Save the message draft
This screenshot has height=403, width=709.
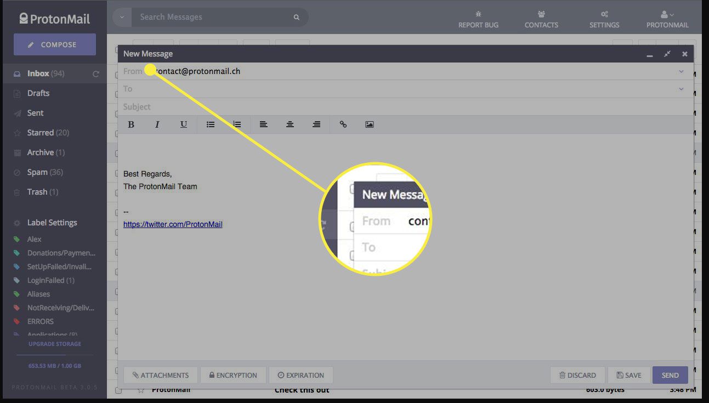(629, 375)
